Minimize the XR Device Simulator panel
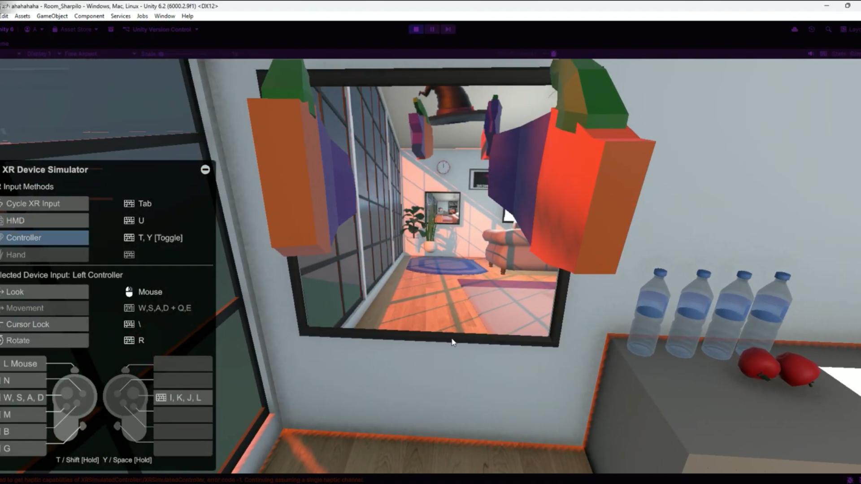The image size is (861, 484). 205,169
